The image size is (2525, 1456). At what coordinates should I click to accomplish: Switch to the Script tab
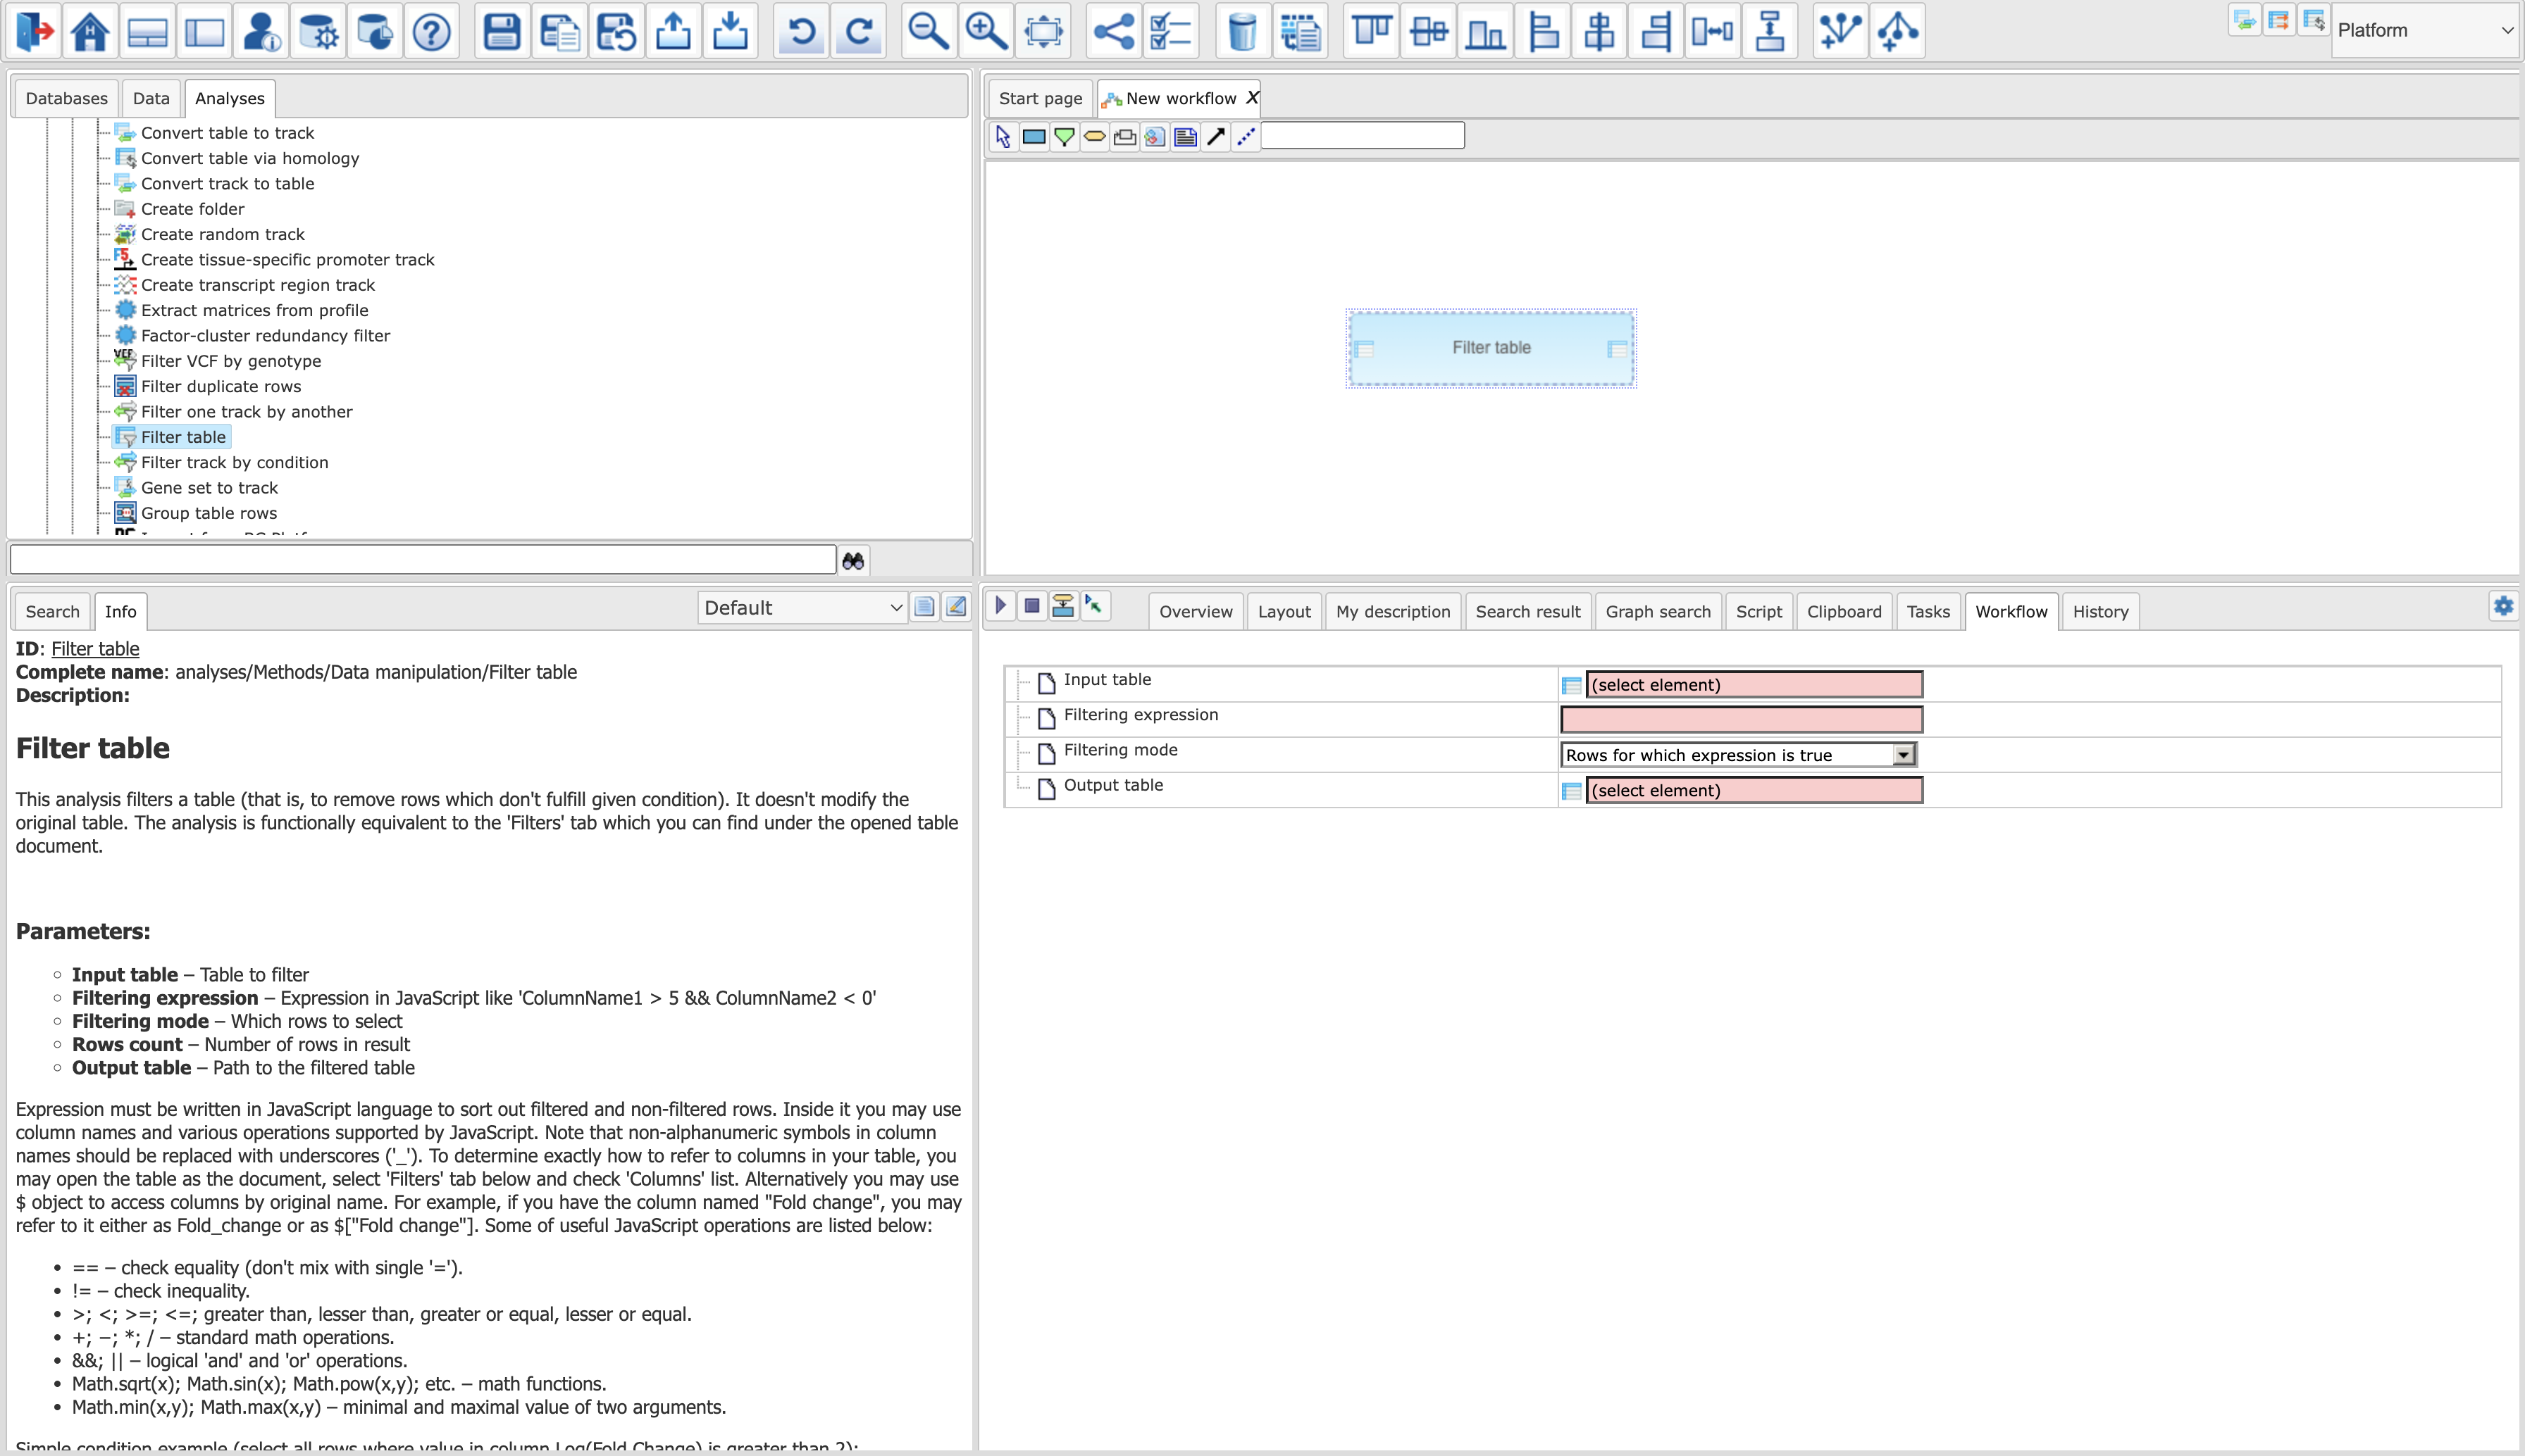1758,611
